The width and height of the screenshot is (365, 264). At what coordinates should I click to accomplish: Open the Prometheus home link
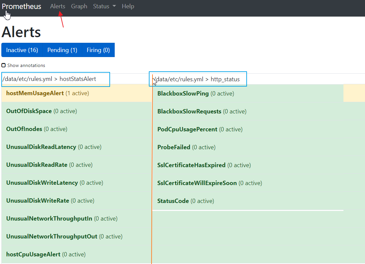pos(22,6)
